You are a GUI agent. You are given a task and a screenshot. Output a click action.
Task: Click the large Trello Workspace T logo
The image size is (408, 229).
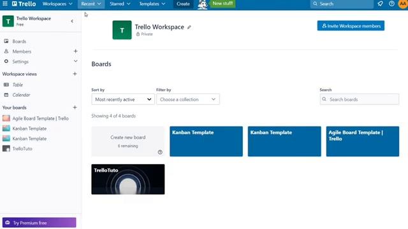tap(122, 30)
